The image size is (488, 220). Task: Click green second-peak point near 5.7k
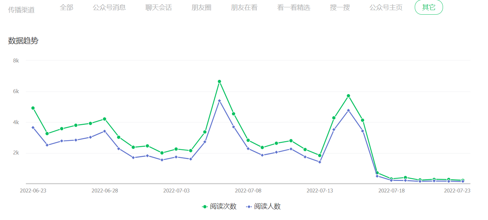click(x=348, y=96)
